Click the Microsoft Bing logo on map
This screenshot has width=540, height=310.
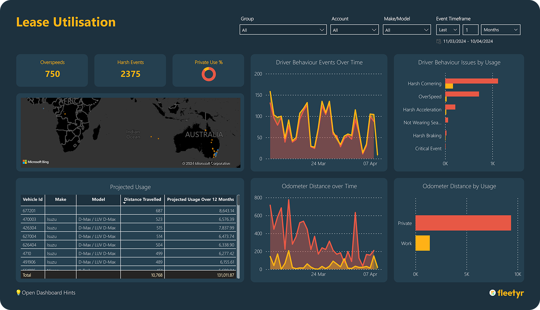[36, 162]
